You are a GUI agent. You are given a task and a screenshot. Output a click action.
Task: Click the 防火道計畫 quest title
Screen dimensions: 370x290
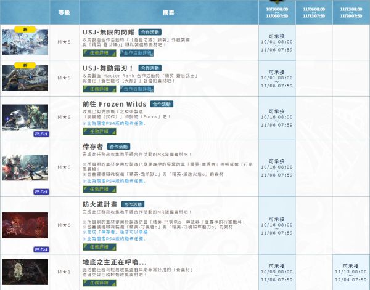tap(99, 204)
